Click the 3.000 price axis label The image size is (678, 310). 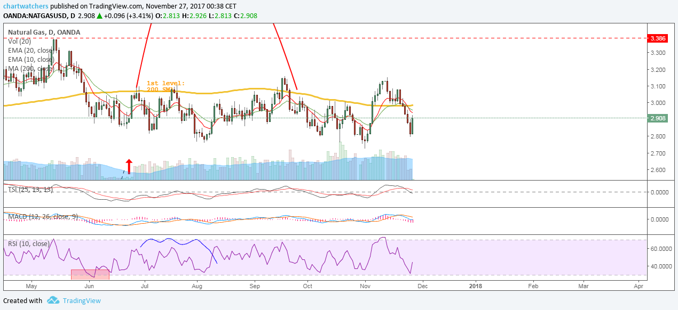click(x=657, y=103)
